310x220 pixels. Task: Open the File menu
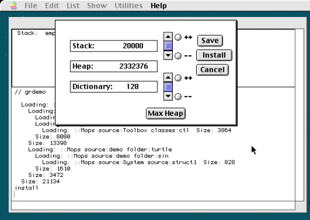[31, 5]
